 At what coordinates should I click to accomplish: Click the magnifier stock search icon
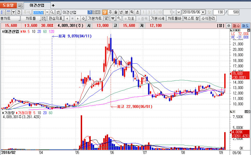click(x=52, y=12)
